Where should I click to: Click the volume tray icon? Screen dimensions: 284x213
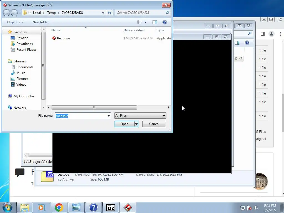[256, 208]
